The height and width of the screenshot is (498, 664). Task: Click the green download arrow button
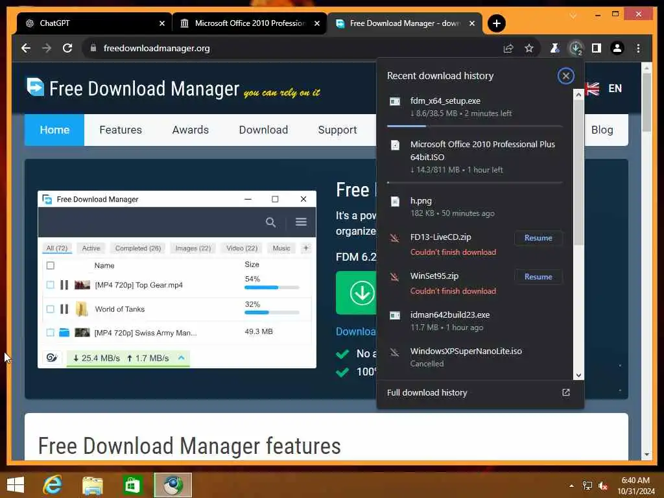357,293
